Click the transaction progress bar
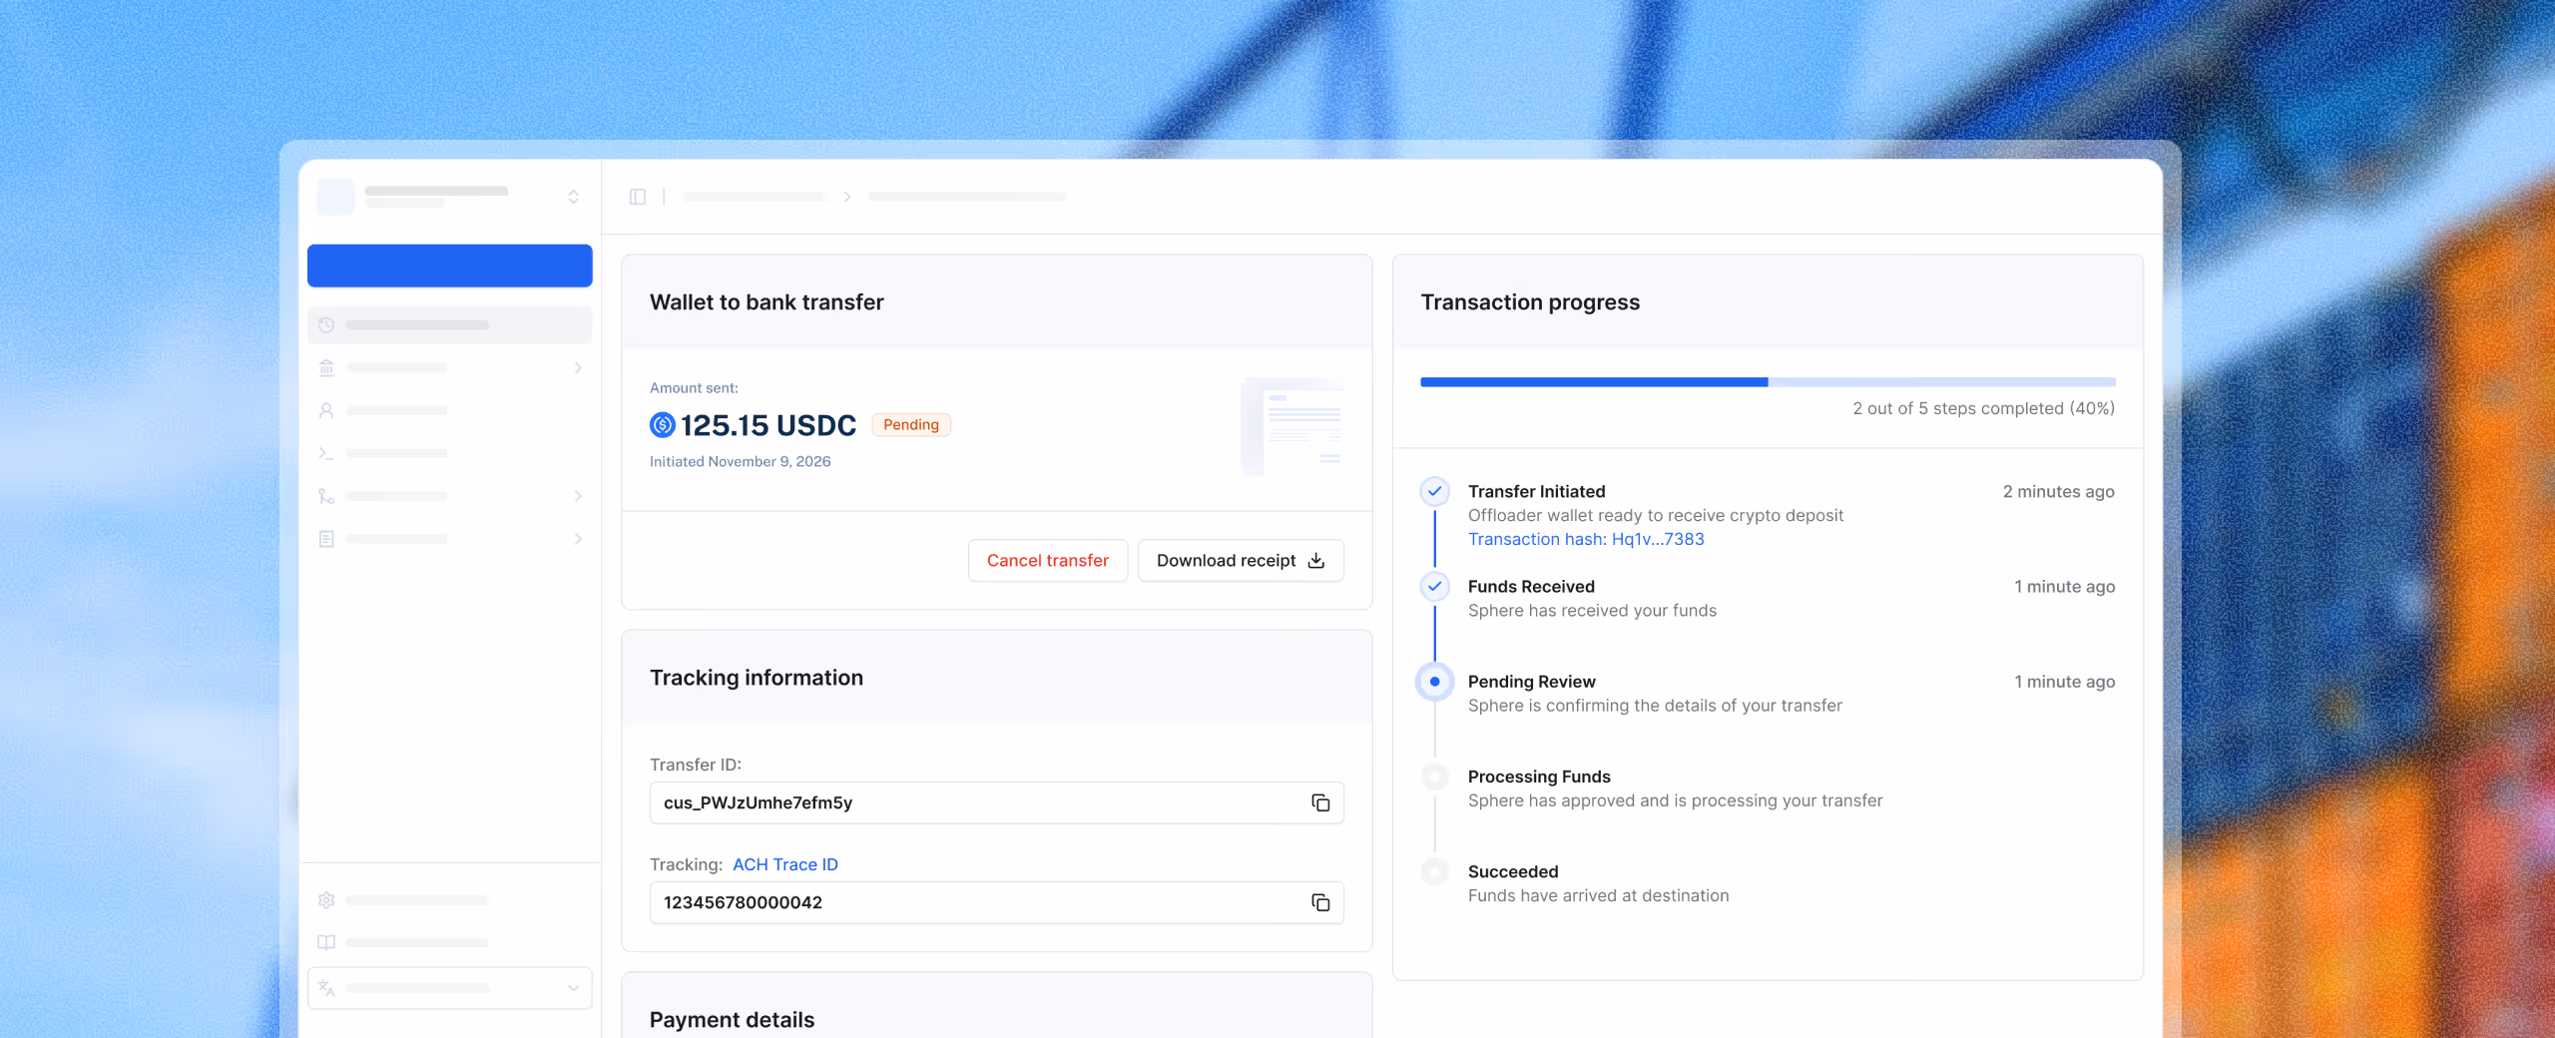The height and width of the screenshot is (1038, 2555). (1768, 382)
